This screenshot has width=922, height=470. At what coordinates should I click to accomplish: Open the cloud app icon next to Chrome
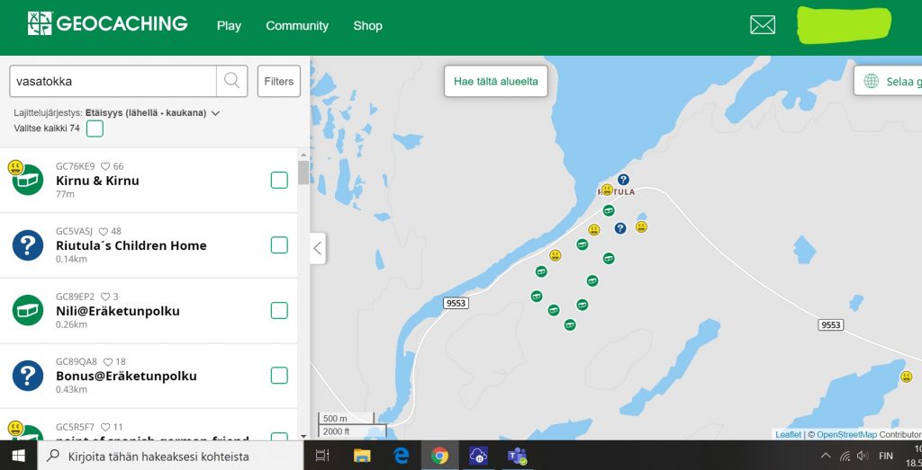[478, 456]
